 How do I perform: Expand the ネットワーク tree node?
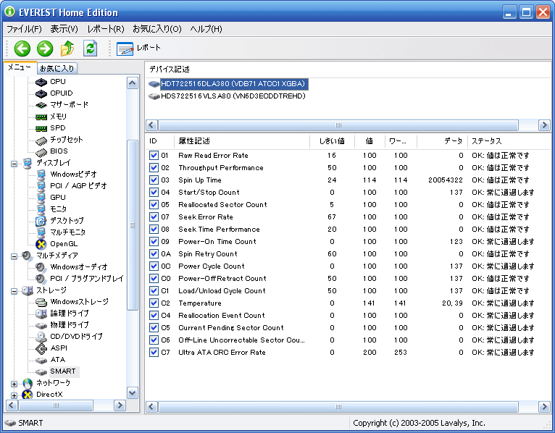pyautogui.click(x=14, y=384)
